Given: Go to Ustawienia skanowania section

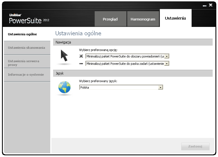Looking at the screenshot, I should (x=27, y=48).
